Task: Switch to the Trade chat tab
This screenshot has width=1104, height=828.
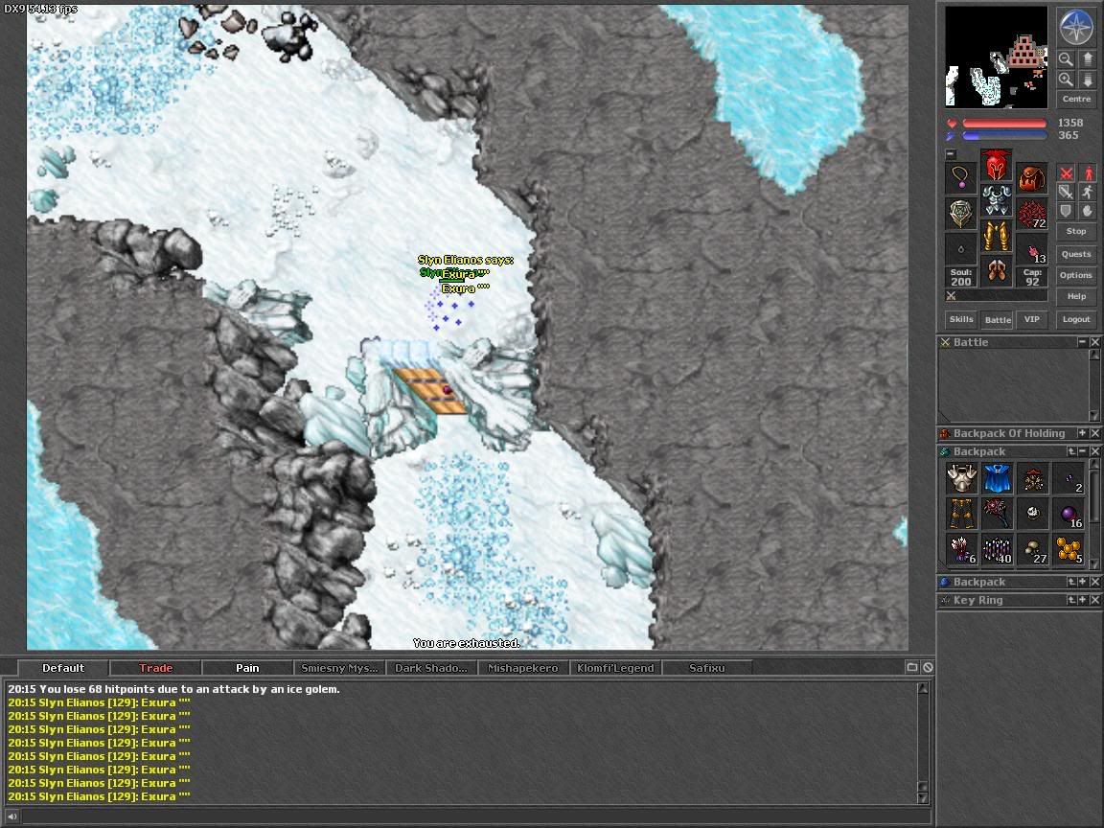Action: (x=155, y=668)
